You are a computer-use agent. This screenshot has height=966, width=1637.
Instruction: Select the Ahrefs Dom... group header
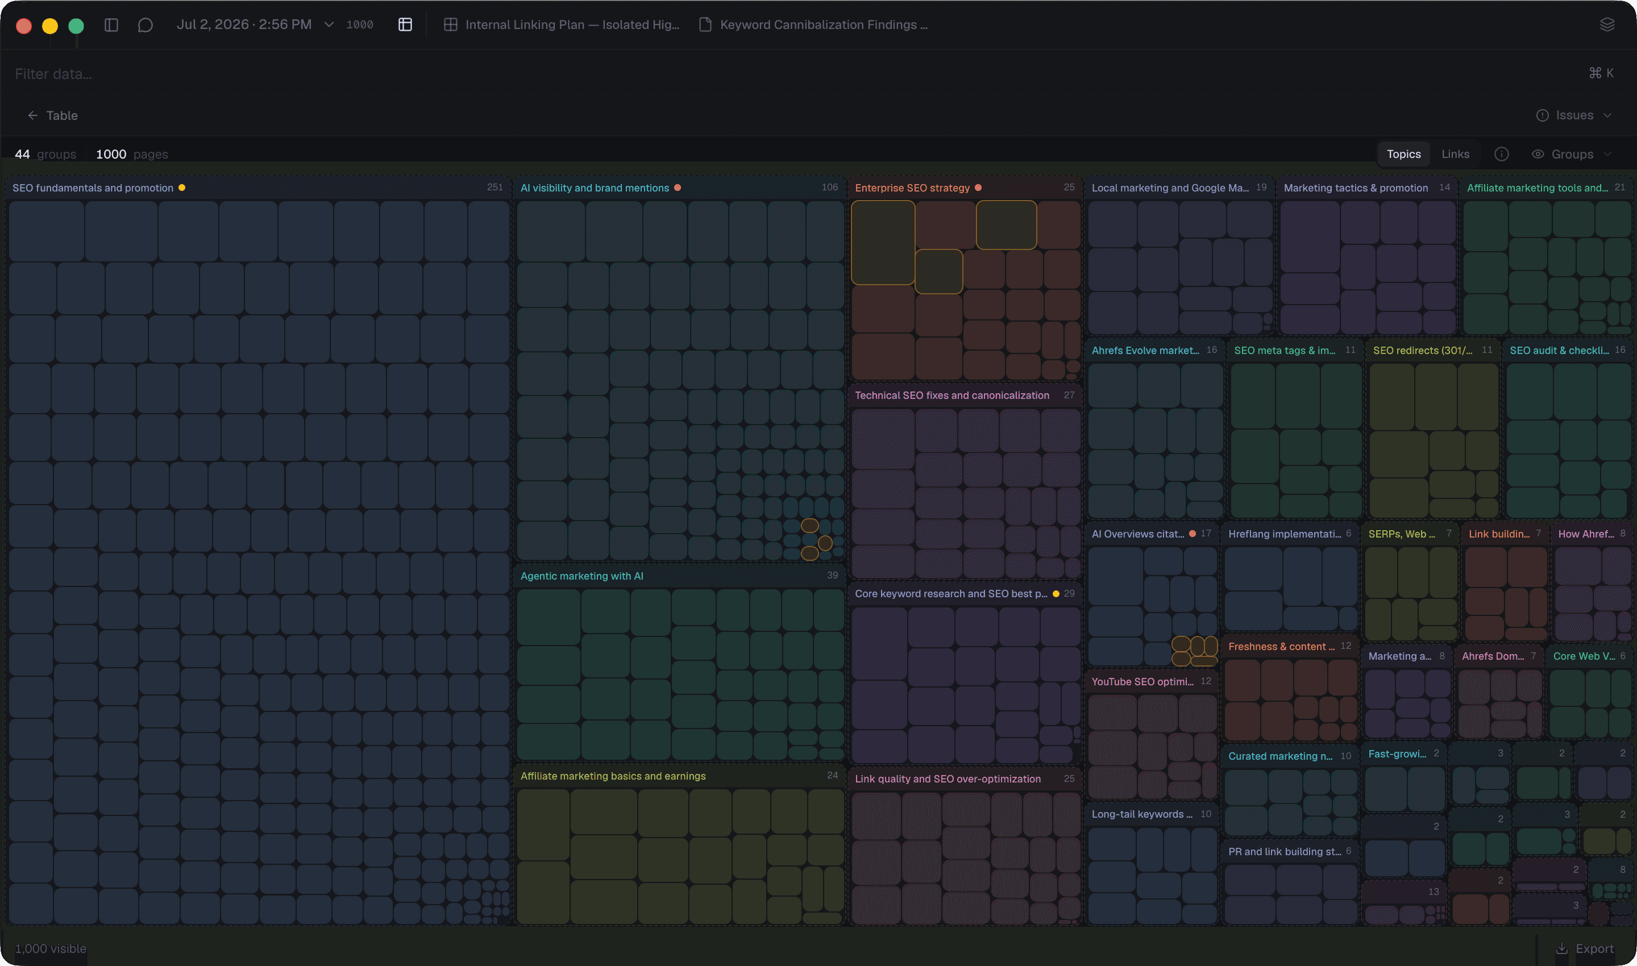pyautogui.click(x=1499, y=656)
